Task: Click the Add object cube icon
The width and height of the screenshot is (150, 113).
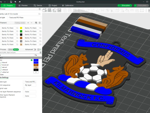Action: tap(45, 10)
